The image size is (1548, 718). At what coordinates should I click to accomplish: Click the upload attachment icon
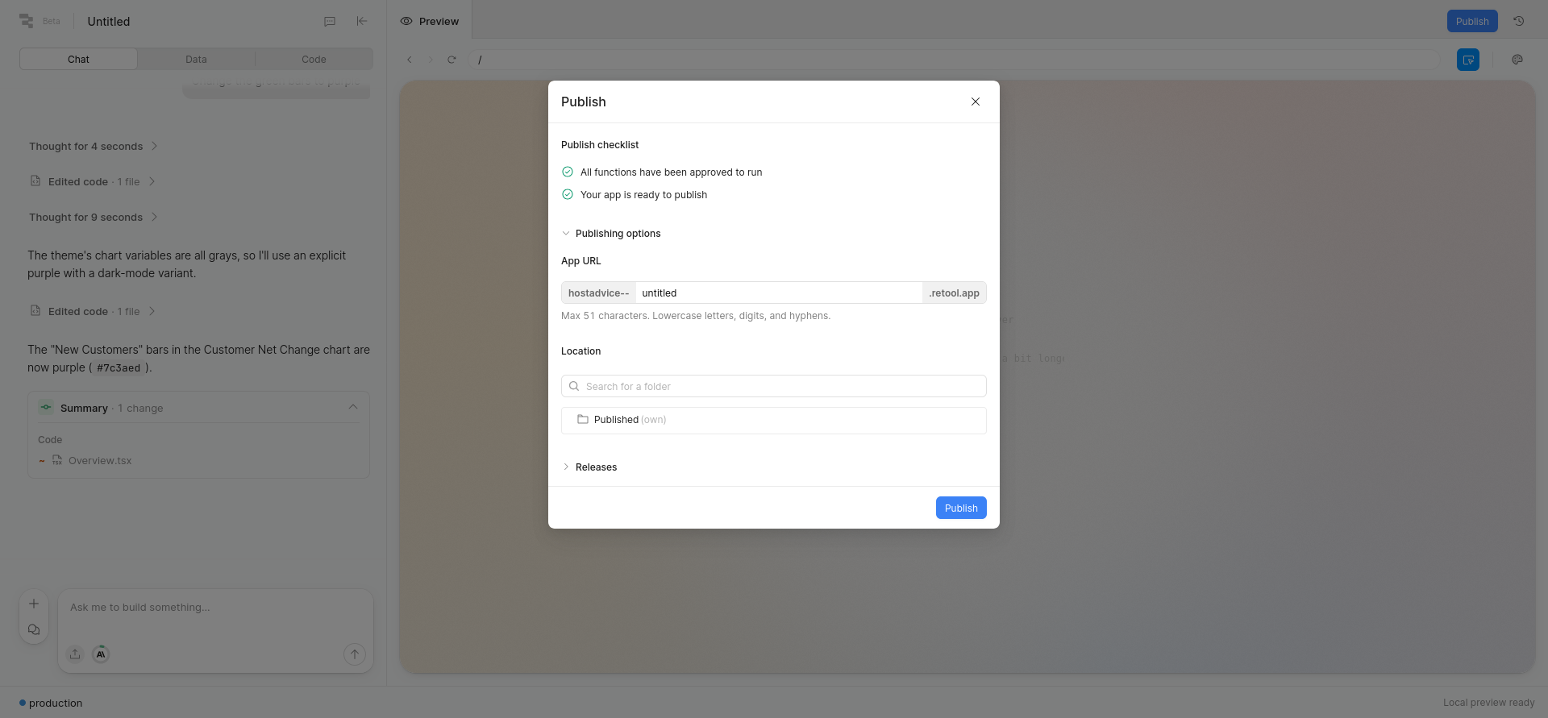(x=75, y=654)
